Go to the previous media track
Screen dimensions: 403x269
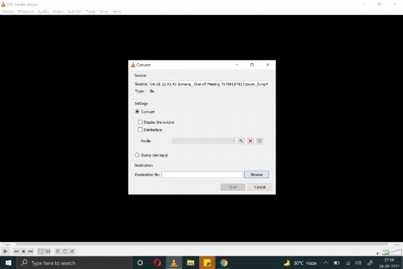click(x=17, y=251)
